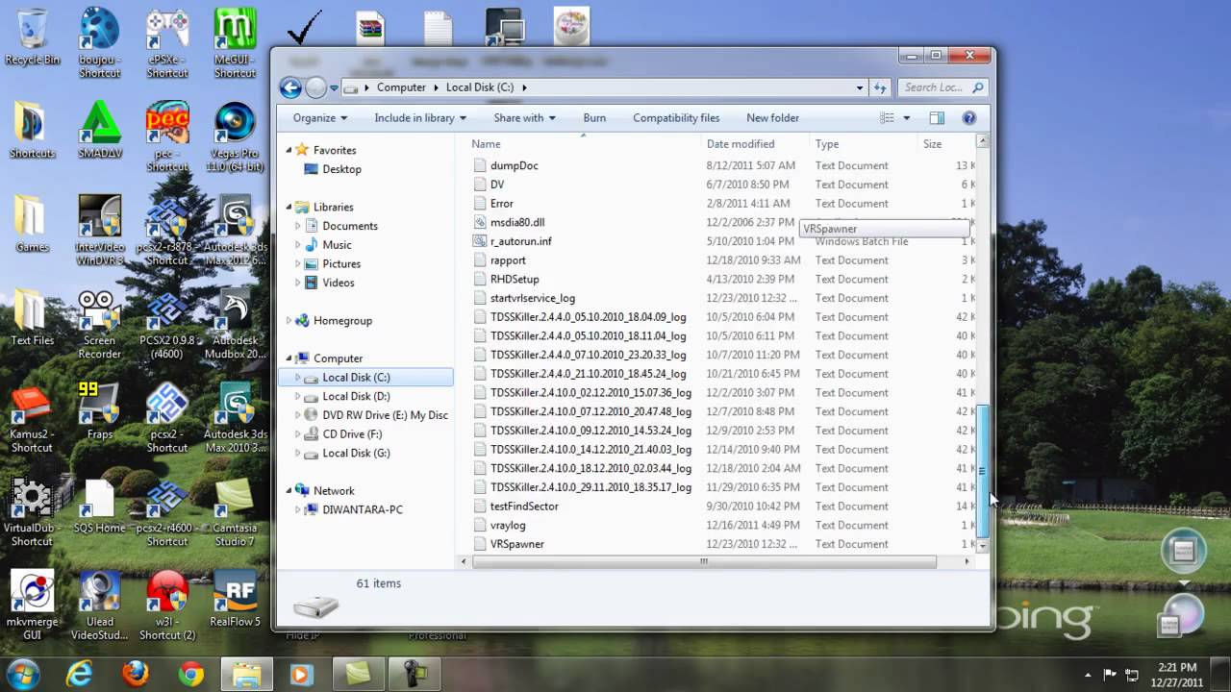Change your view icon in toolbar
The height and width of the screenshot is (692, 1231).
[x=887, y=118]
